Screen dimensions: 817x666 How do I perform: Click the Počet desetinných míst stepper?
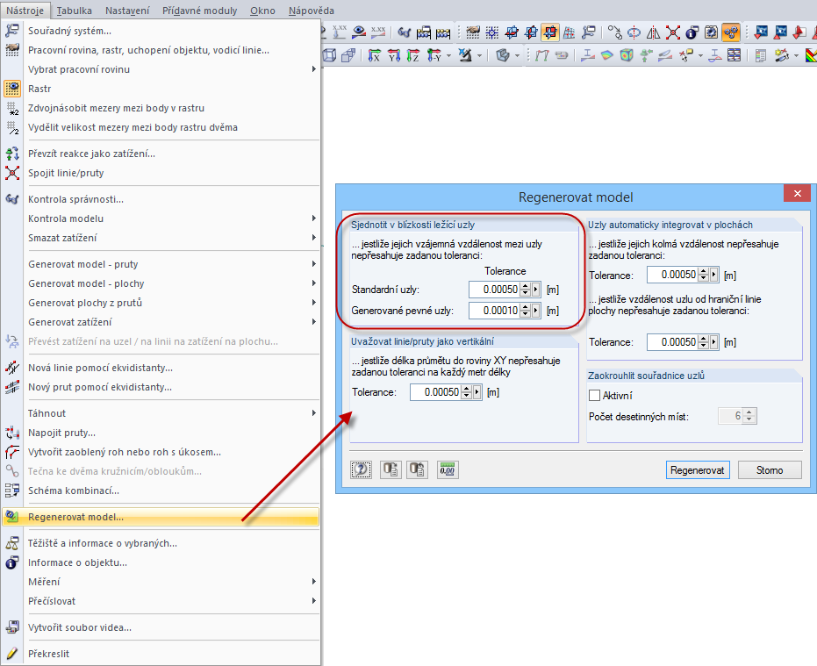point(749,416)
